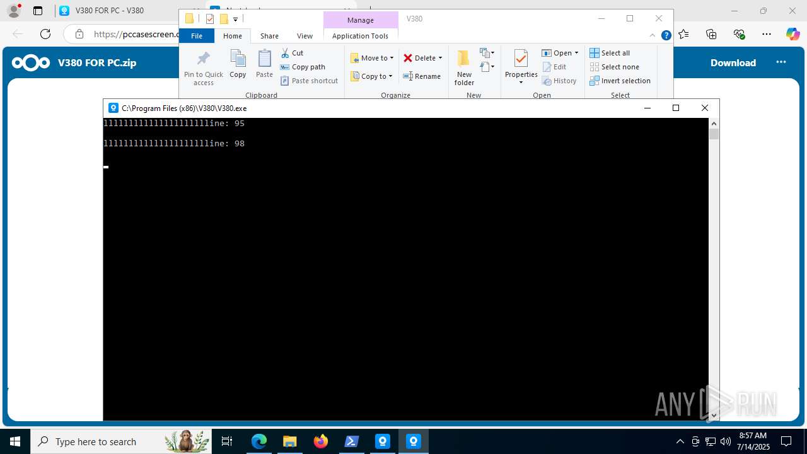Open the Delete dropdown arrow
Screen dimensions: 807x454
440,58
